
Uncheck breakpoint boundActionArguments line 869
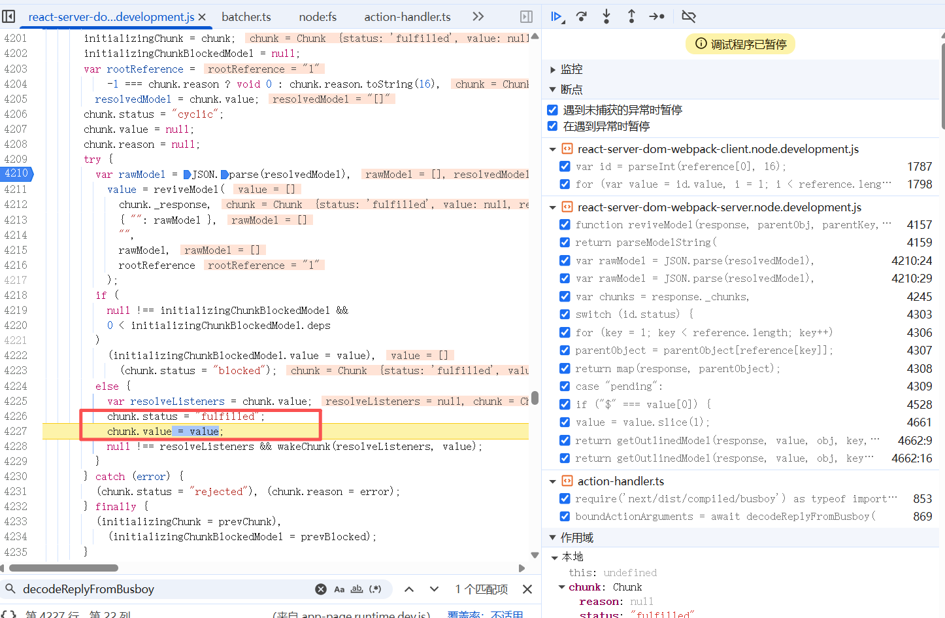565,517
